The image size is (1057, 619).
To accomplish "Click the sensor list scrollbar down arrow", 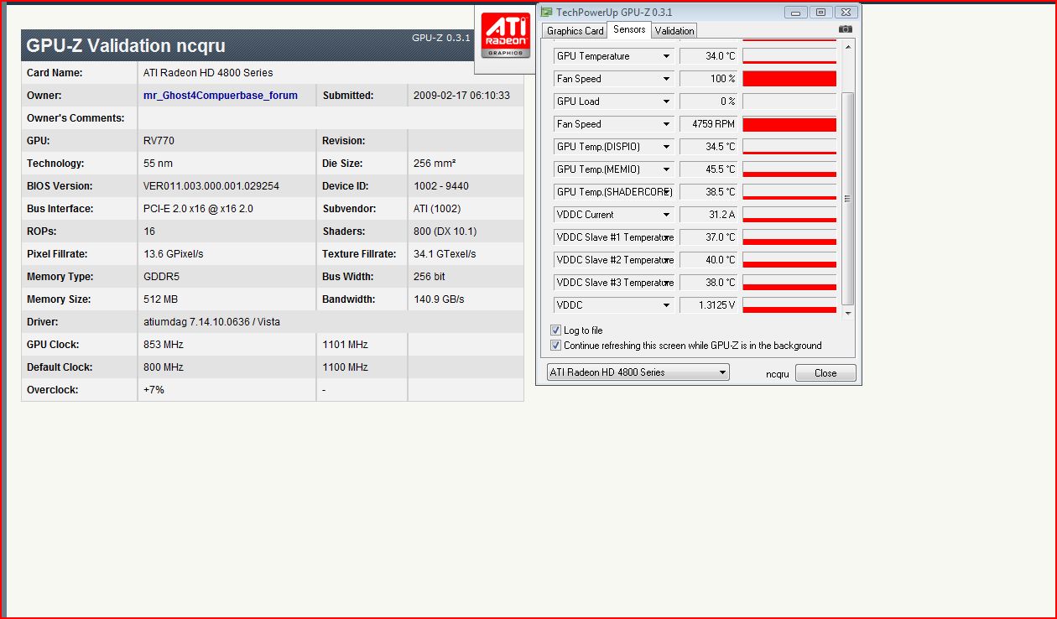I will (847, 313).
